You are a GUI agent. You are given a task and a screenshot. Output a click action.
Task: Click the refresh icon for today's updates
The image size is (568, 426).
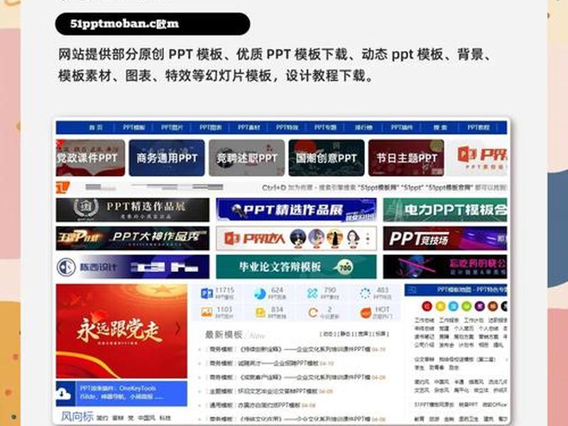point(313,312)
